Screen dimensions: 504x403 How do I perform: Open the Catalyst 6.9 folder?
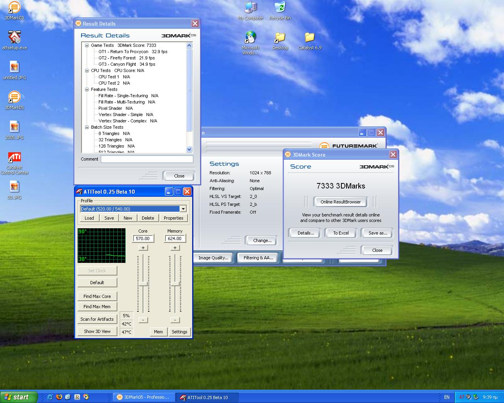309,41
